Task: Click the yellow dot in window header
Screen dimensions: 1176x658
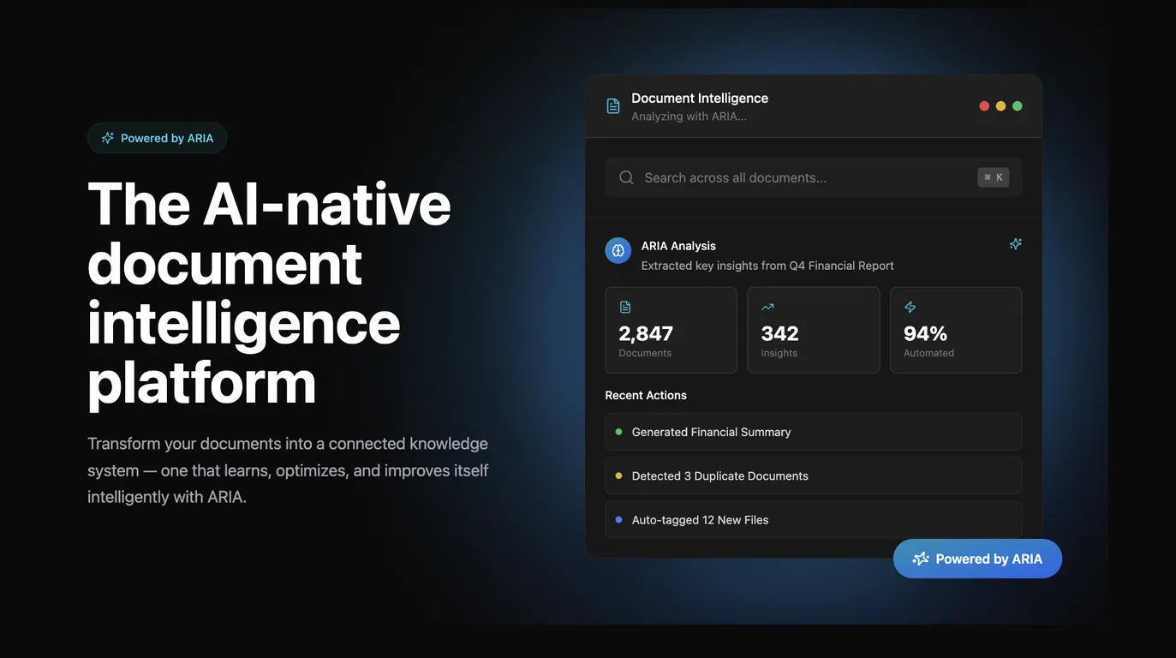Action: click(x=1000, y=106)
